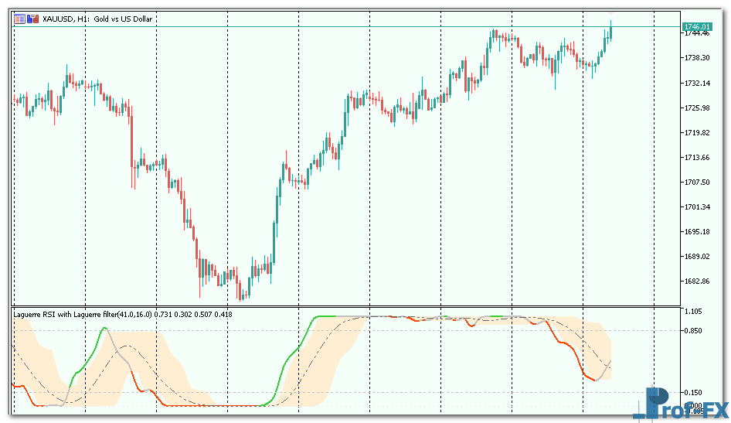Viewport: 731px width, 423px height.
Task: Click the 0.850 indicator level label
Action: click(x=695, y=331)
